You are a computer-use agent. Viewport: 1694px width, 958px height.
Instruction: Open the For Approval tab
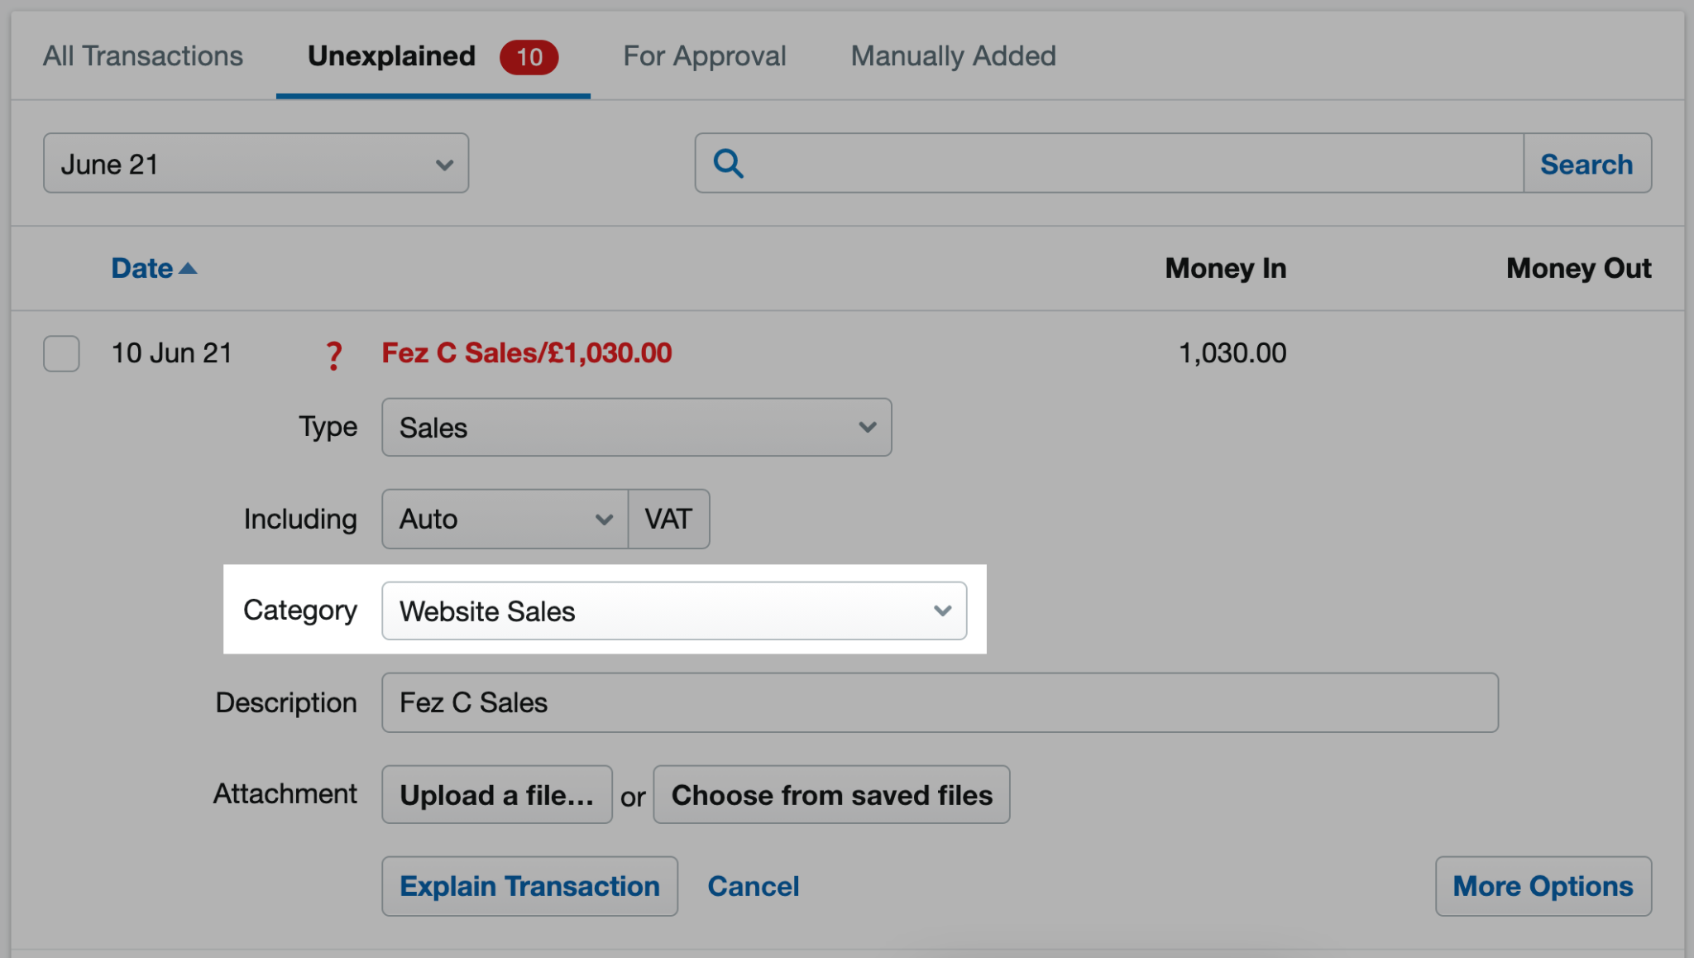(704, 56)
